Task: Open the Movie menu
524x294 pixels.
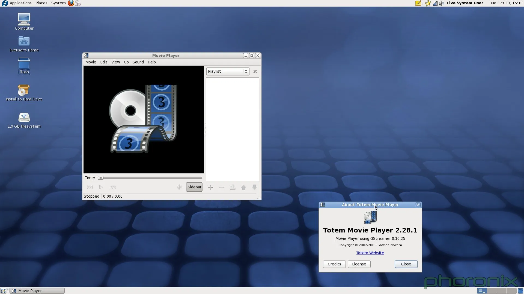Action: 91,62
